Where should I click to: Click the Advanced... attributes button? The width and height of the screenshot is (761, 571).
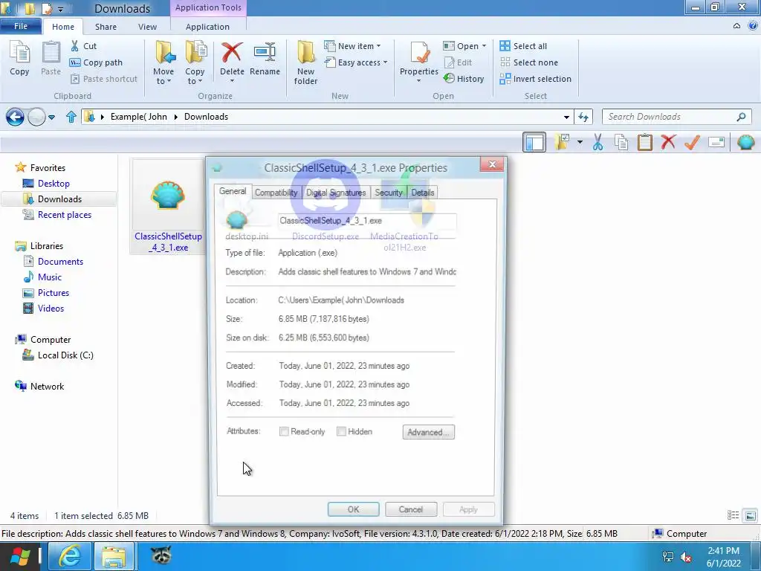[429, 432]
